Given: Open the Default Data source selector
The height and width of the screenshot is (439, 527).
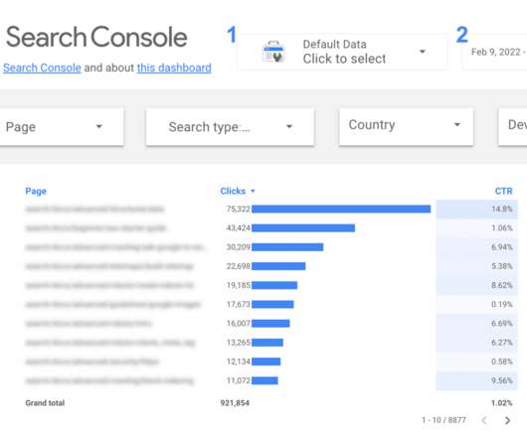Looking at the screenshot, I should (342, 52).
